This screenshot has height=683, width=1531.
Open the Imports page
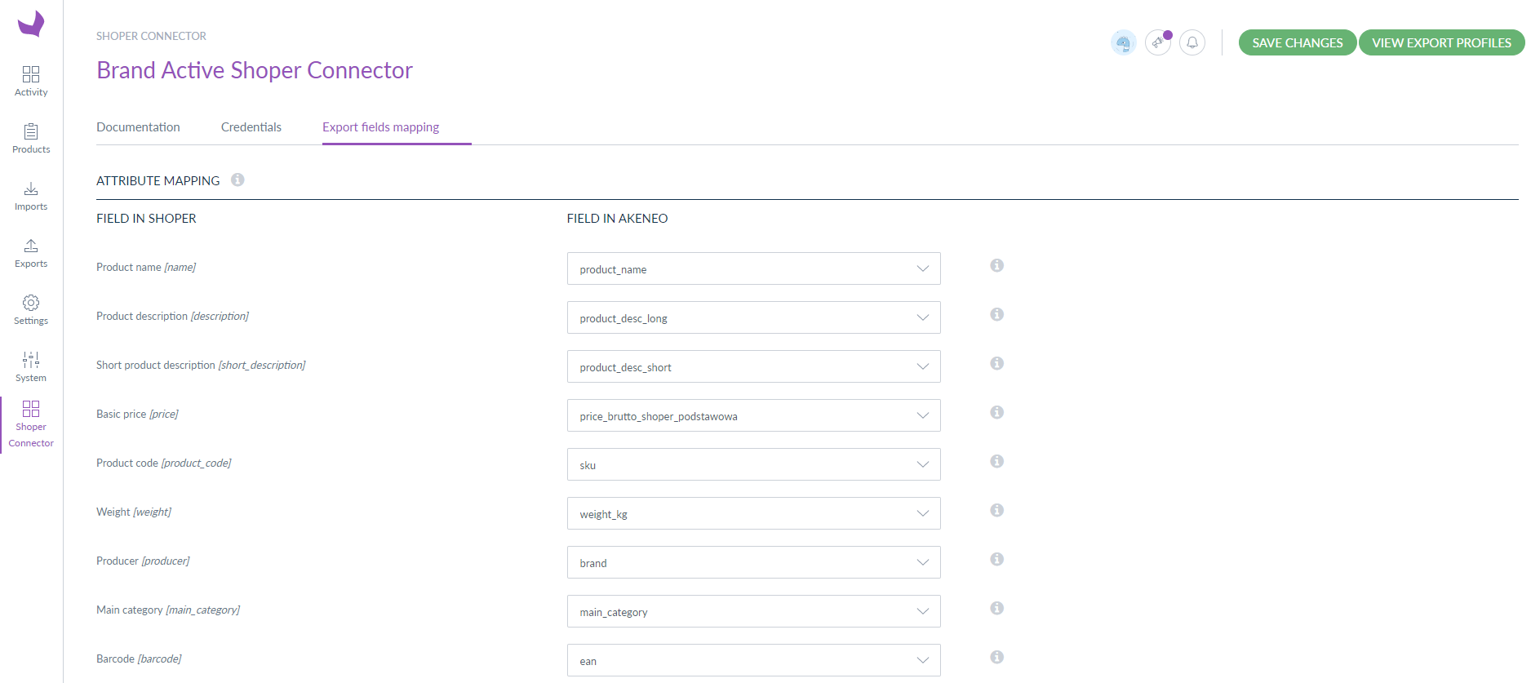31,196
